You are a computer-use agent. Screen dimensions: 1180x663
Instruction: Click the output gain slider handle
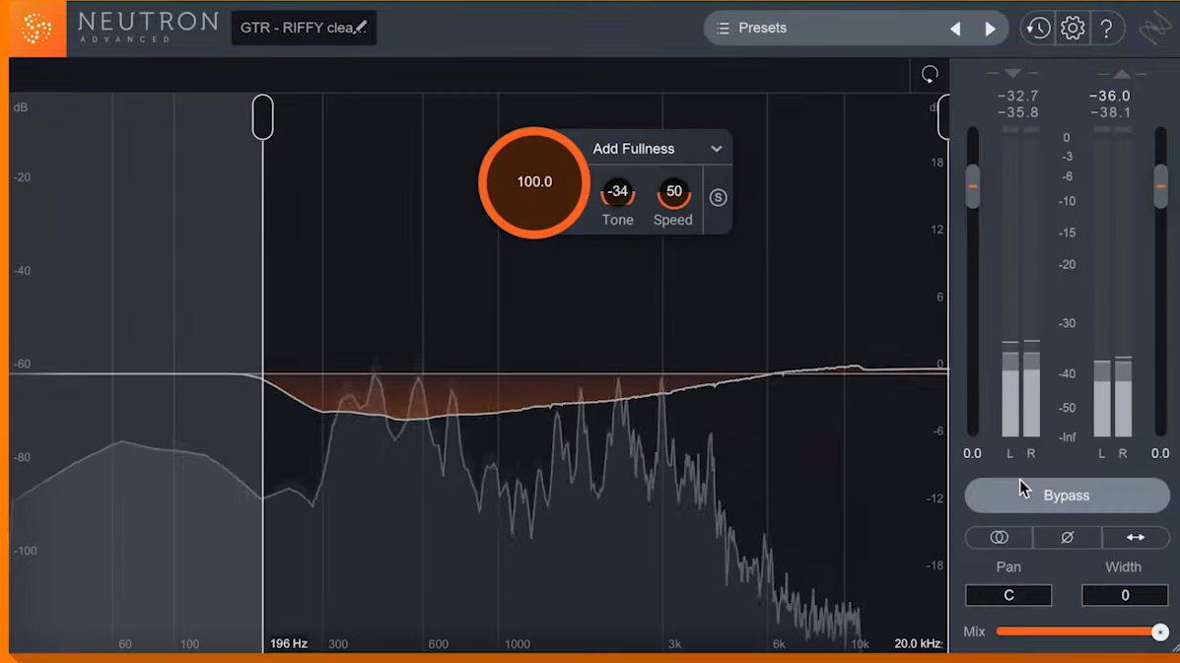pos(1160,185)
